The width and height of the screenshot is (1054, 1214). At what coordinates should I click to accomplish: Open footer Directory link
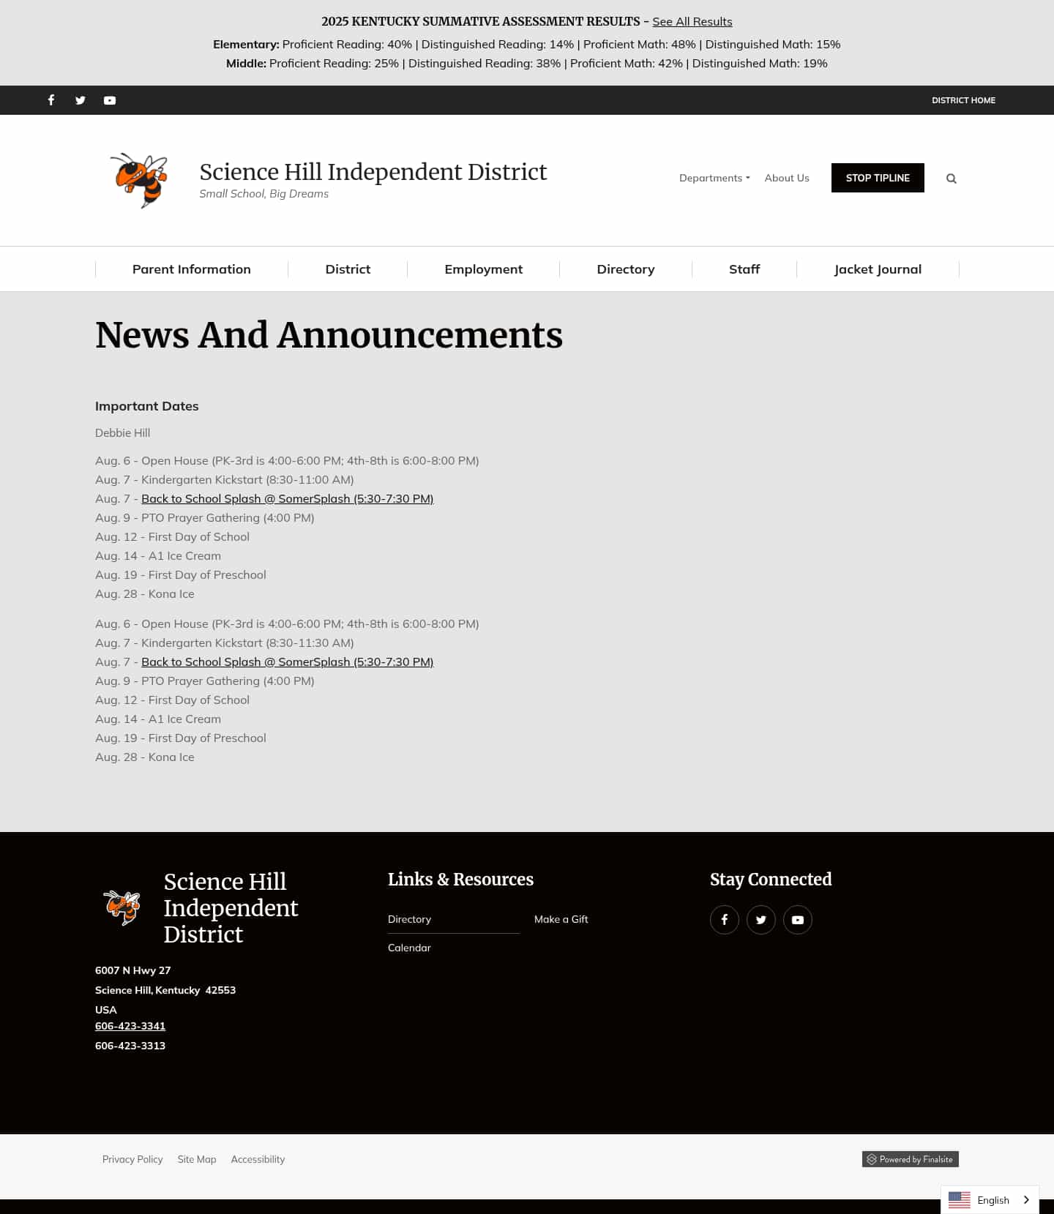point(409,919)
